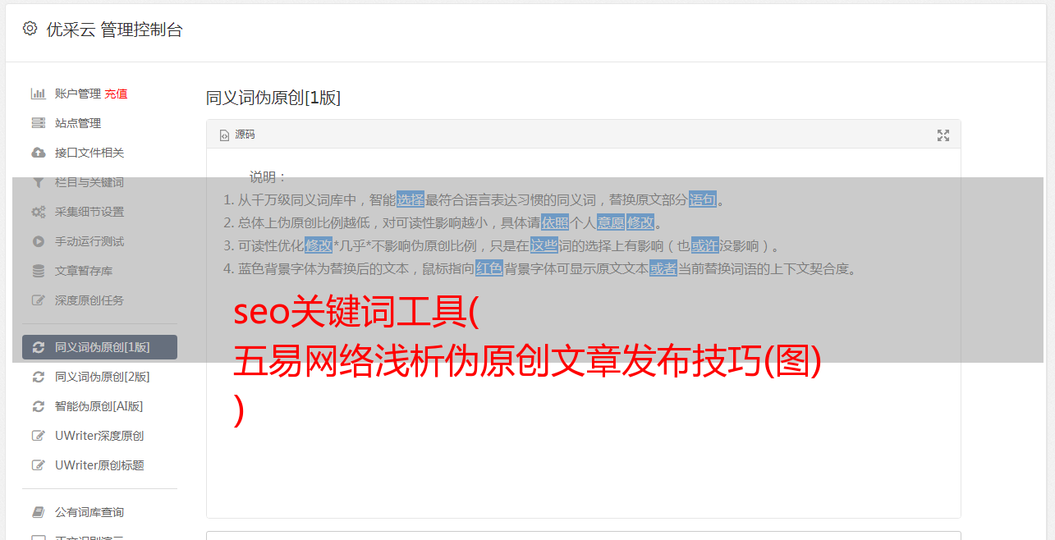Open 同义词伪原创[2版] menu item
Screen dimensions: 1055x540
tap(100, 377)
